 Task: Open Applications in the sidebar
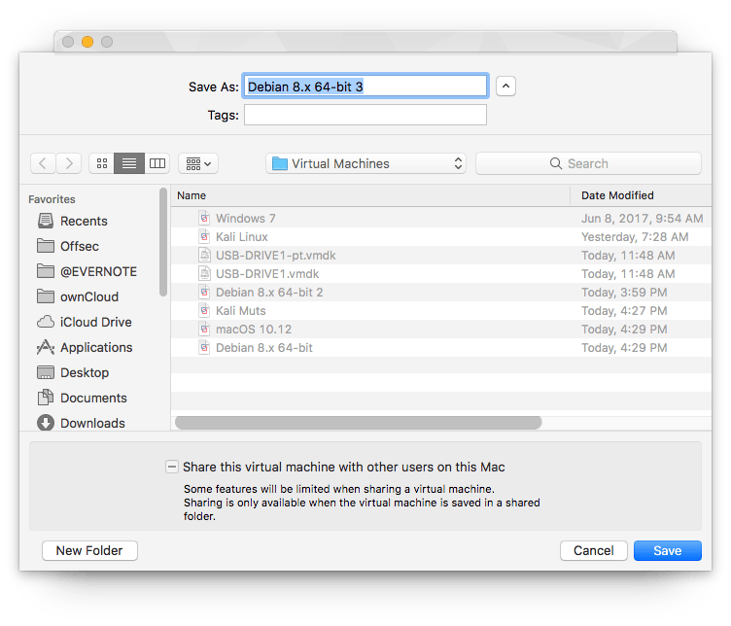95,347
